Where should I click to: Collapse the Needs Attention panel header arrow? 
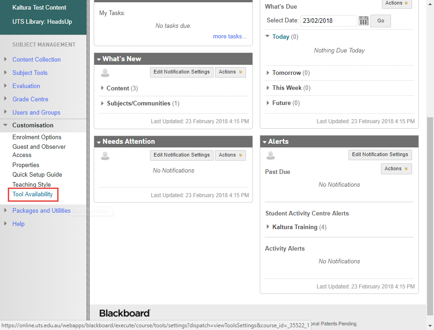point(99,142)
